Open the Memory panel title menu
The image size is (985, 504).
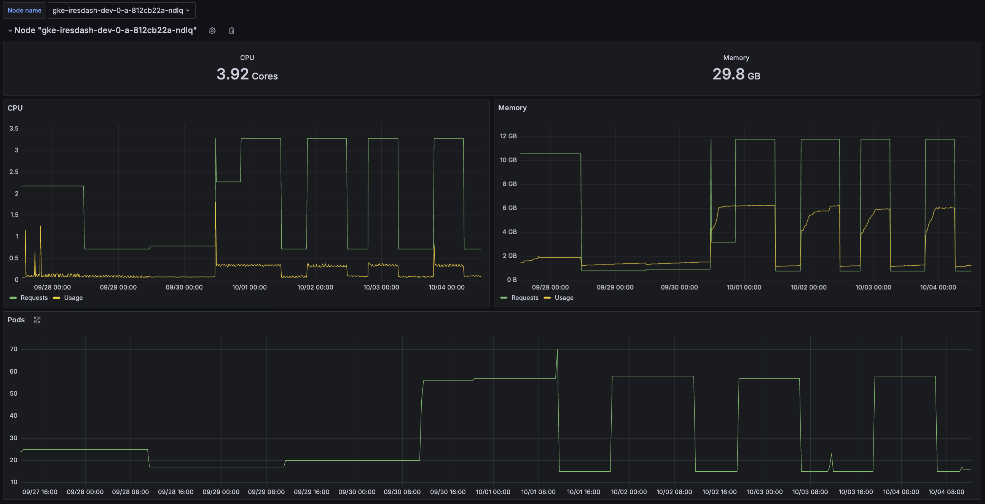(512, 108)
